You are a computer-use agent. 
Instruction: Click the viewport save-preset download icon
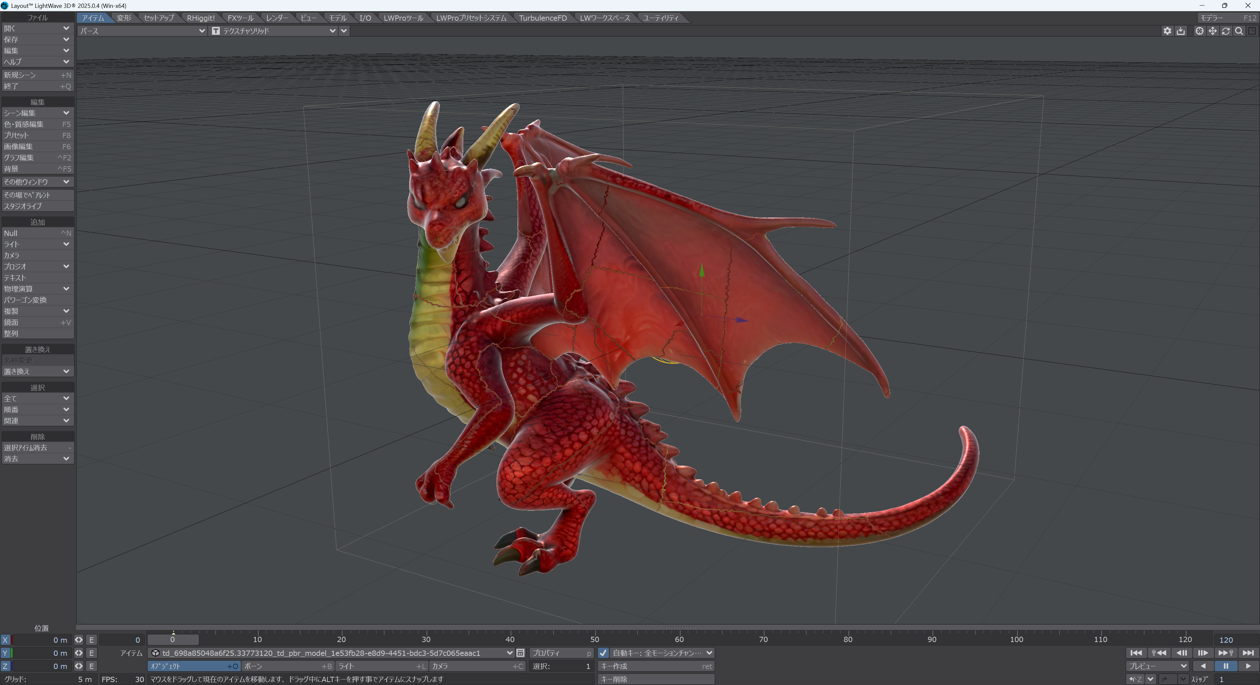pos(1181,31)
